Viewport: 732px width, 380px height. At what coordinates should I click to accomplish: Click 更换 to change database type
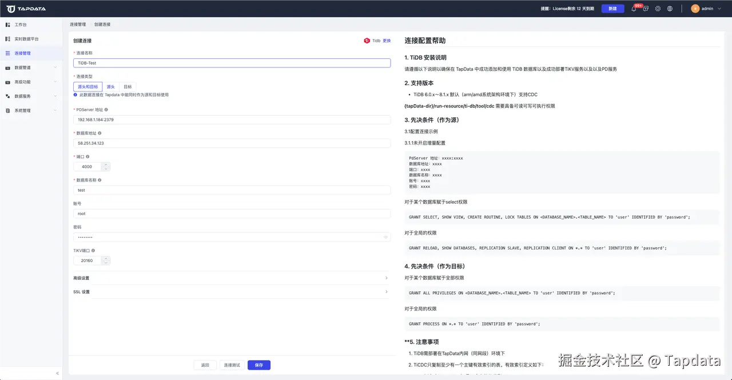[387, 41]
